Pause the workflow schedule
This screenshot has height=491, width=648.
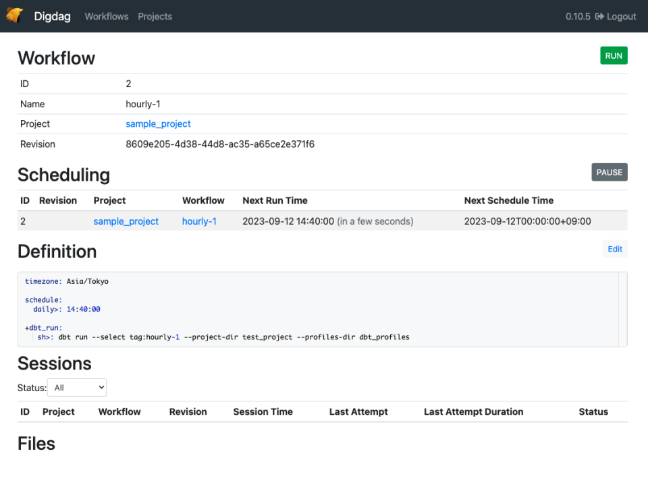pos(609,172)
